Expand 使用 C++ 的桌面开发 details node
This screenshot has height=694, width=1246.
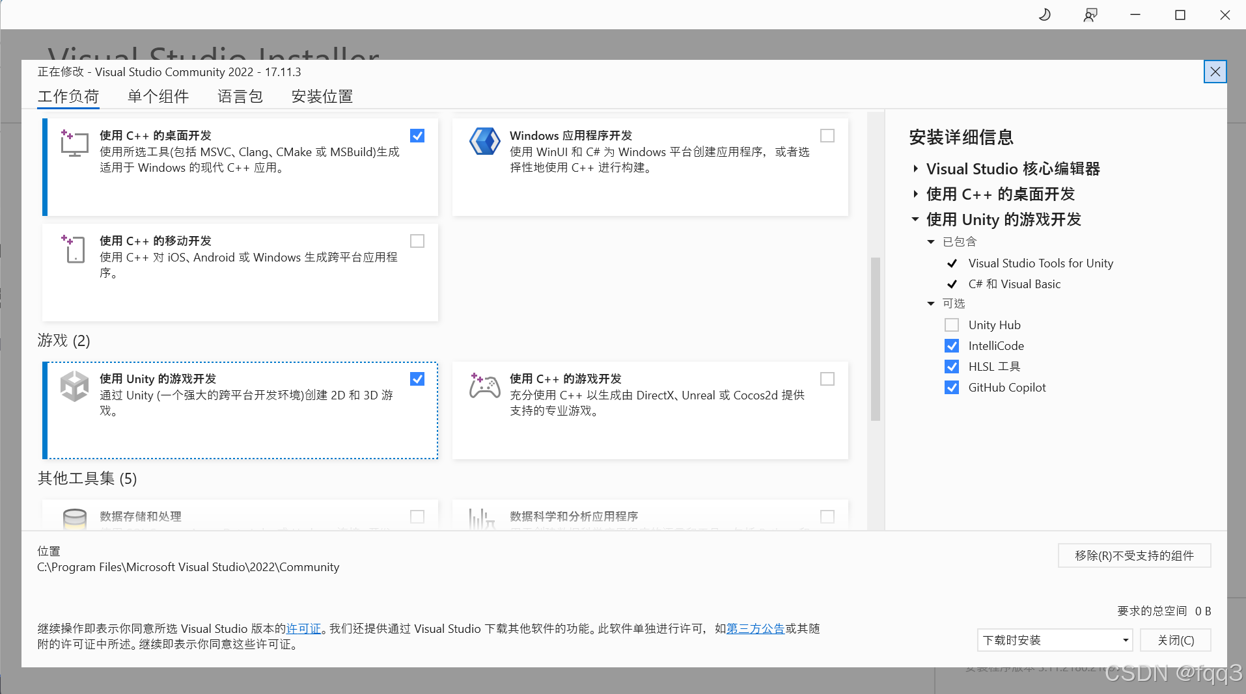click(x=915, y=194)
